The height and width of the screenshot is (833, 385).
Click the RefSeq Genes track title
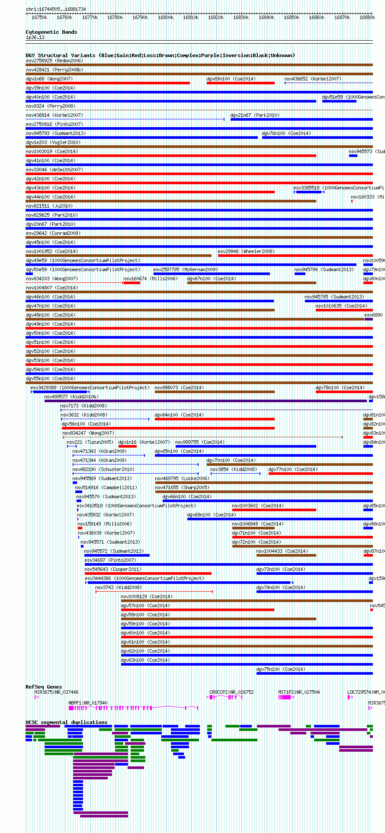(x=44, y=687)
